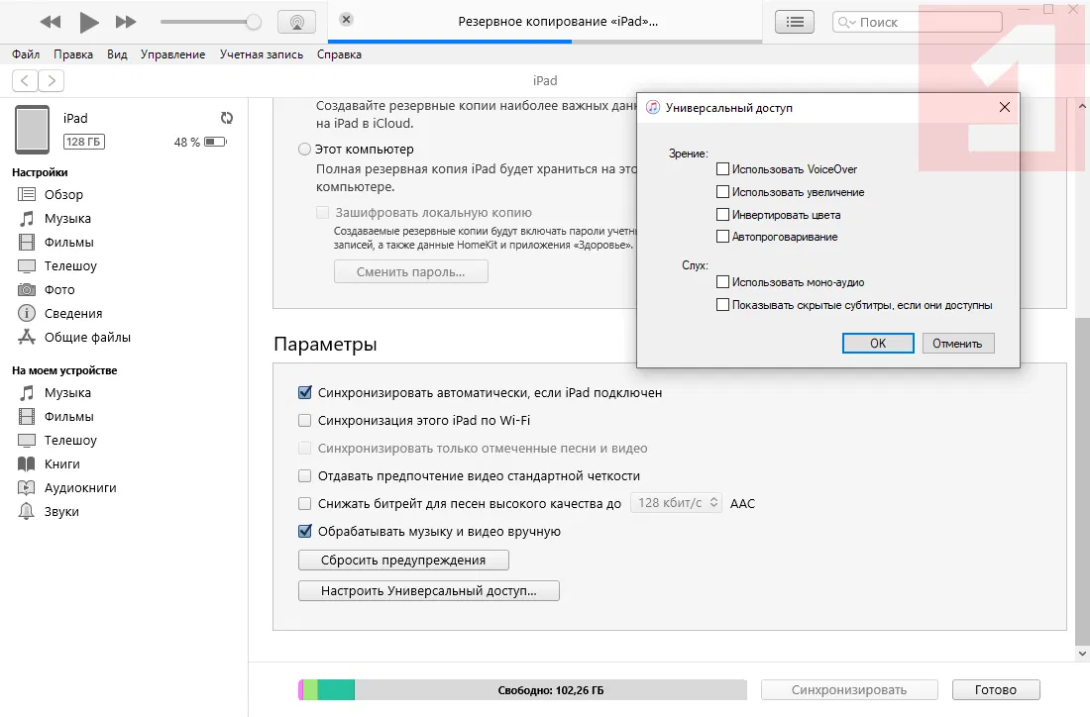
Task: Open the search field dropdown magnifier
Action: (x=847, y=22)
